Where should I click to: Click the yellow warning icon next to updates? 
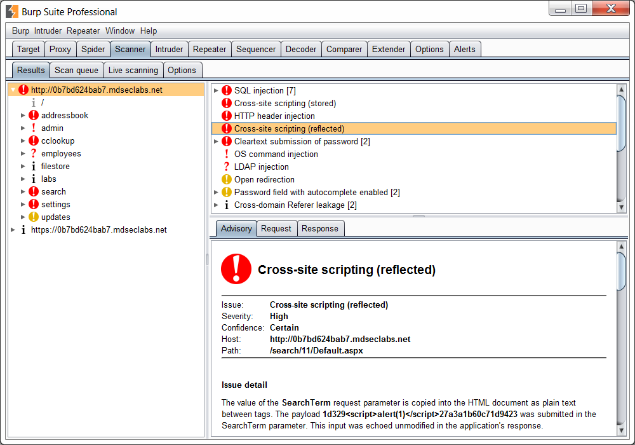[x=33, y=217]
